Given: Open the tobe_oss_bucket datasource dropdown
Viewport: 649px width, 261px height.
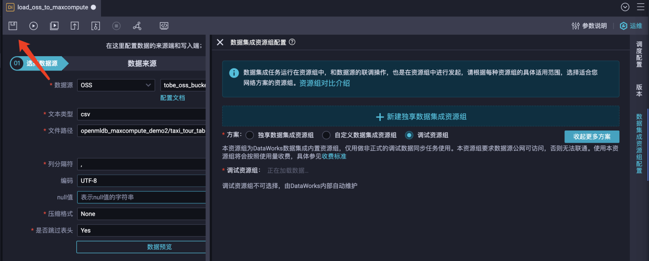Looking at the screenshot, I should (183, 85).
